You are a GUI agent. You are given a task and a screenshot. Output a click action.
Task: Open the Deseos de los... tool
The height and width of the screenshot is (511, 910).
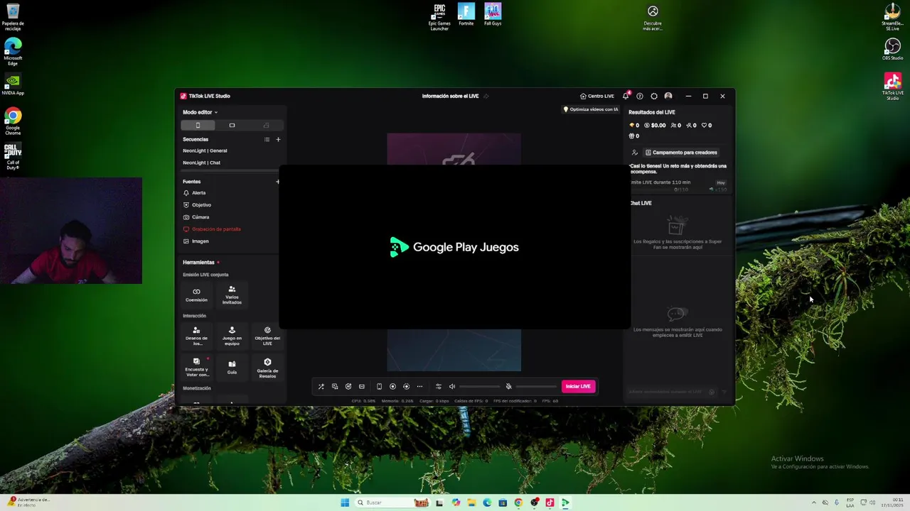pyautogui.click(x=196, y=336)
